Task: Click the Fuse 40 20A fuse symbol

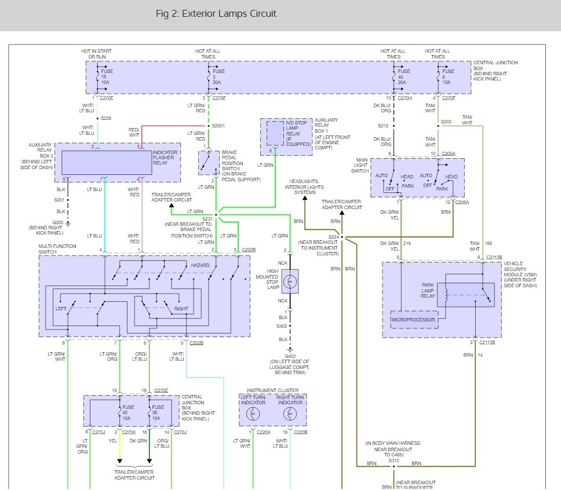Action: [394, 77]
